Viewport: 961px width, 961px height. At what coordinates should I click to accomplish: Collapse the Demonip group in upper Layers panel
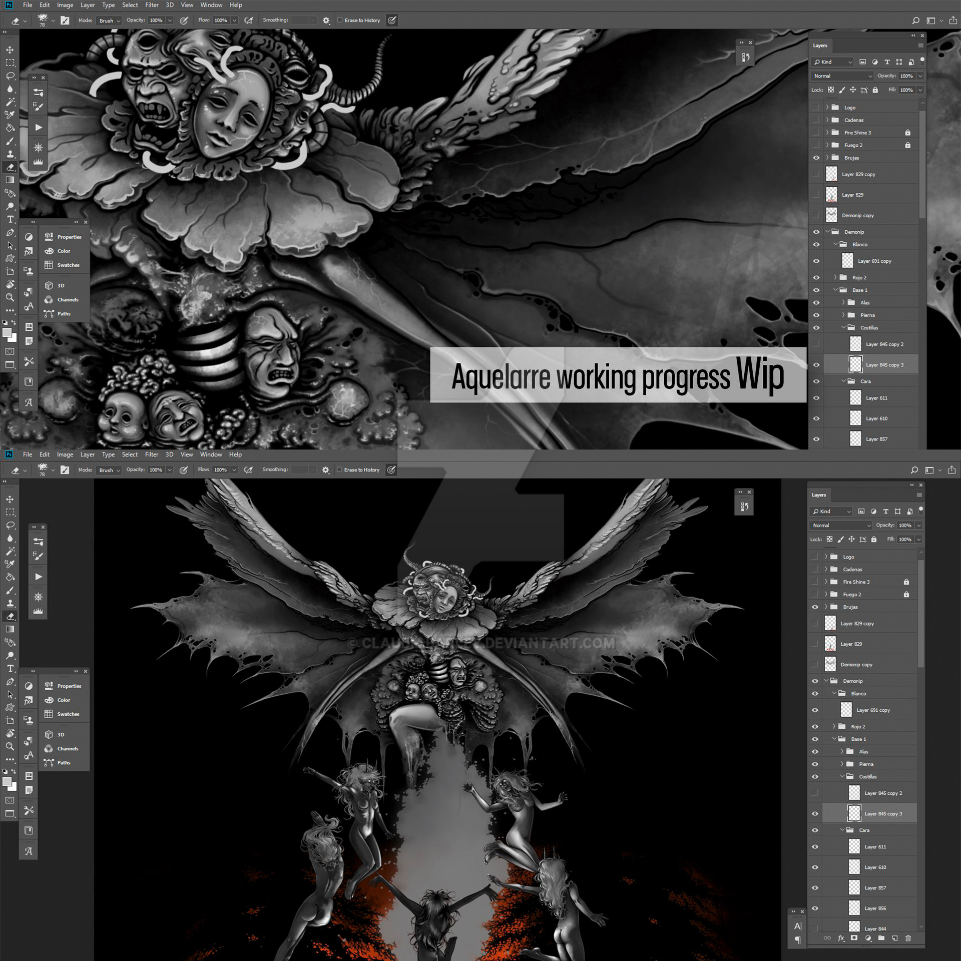(x=827, y=231)
